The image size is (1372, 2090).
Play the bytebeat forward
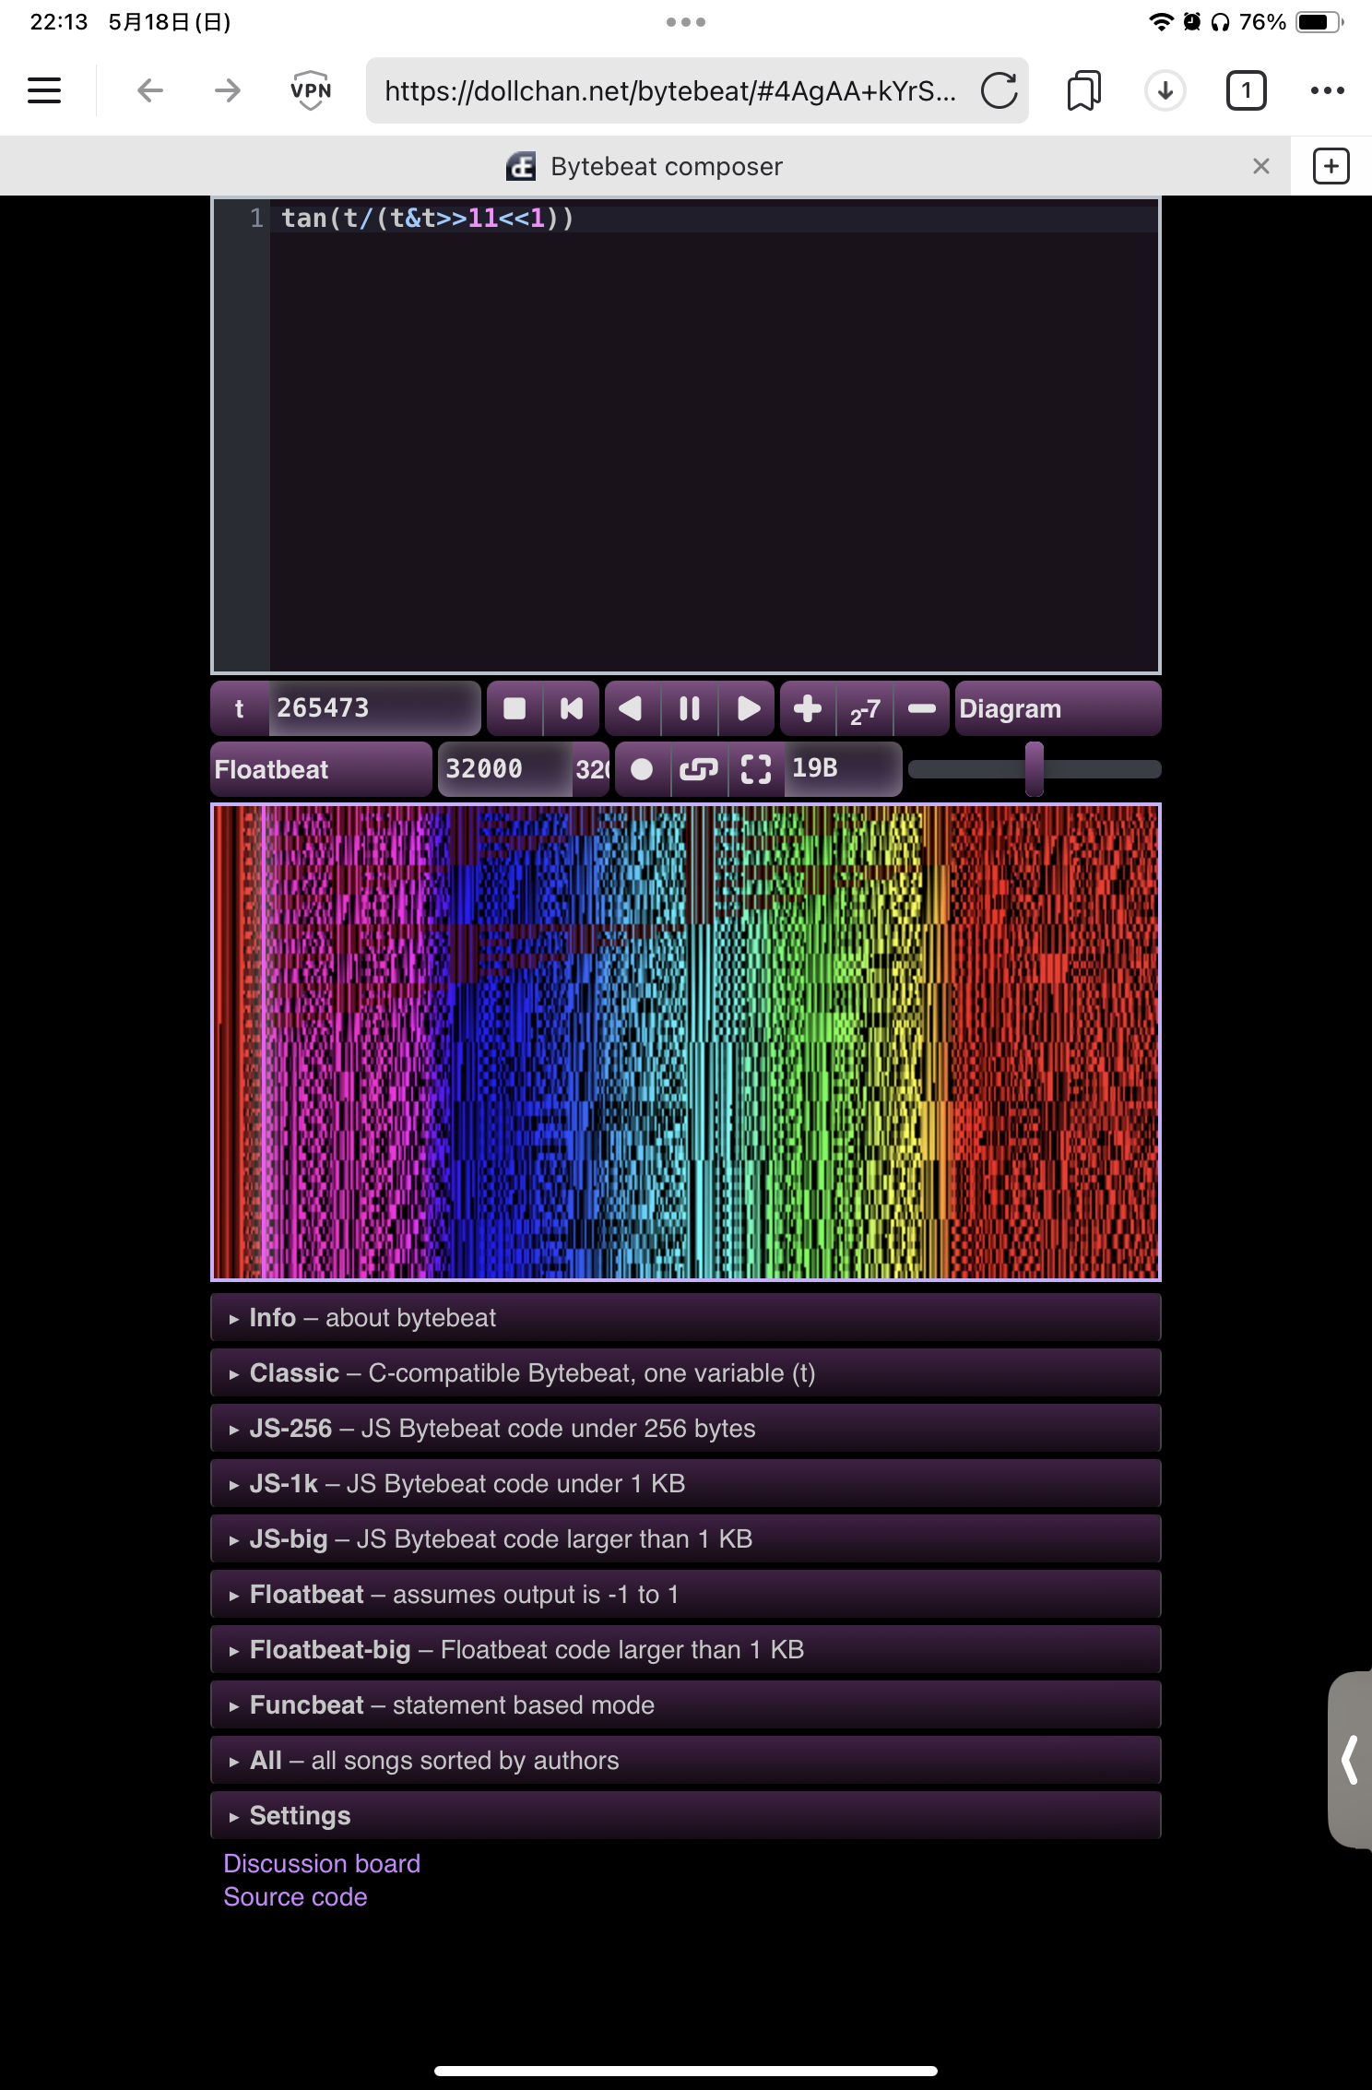748,708
